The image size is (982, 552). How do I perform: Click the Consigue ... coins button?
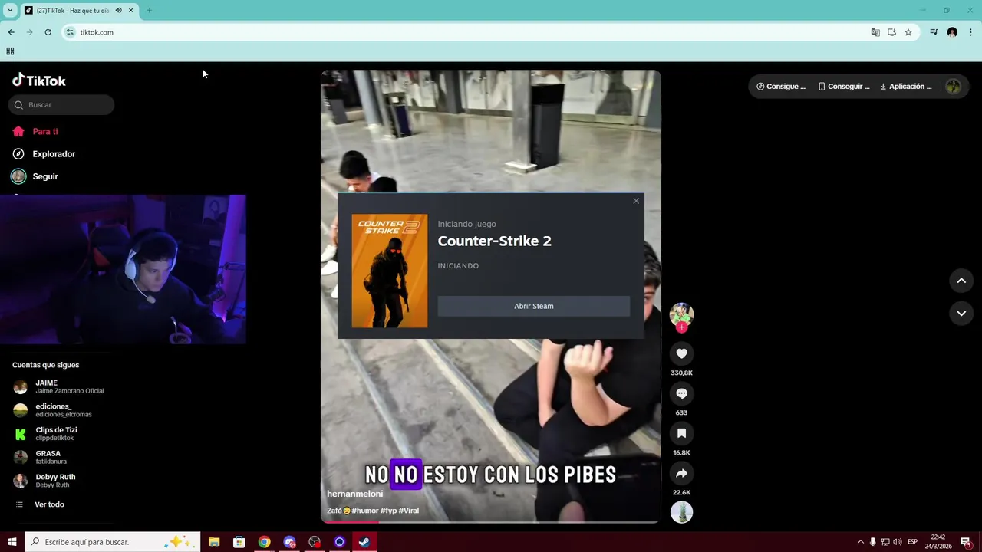pos(781,87)
